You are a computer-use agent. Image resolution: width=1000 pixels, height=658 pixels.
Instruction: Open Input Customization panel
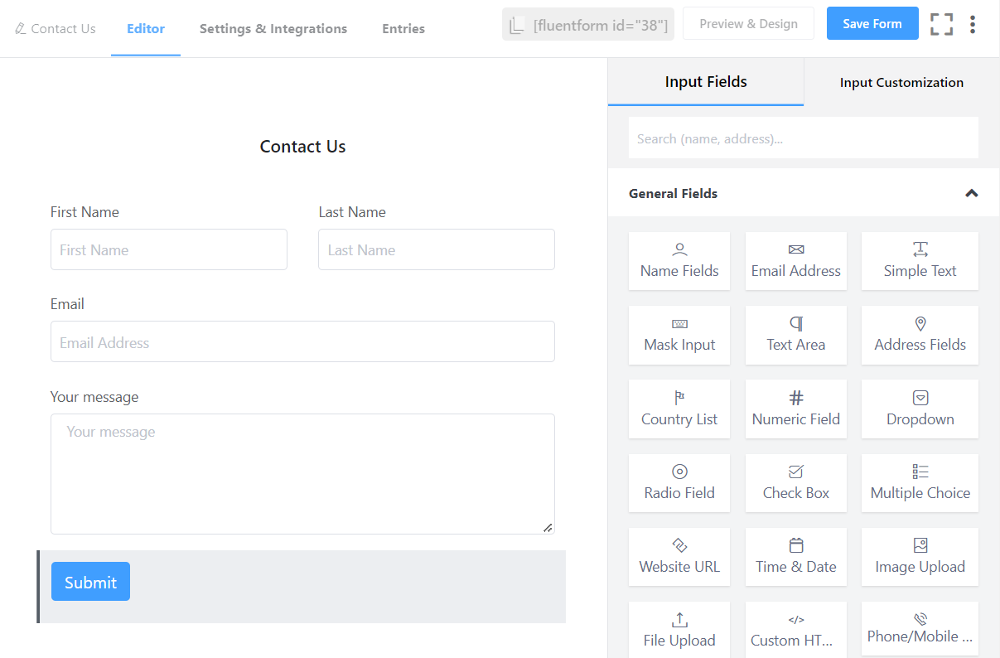click(901, 82)
